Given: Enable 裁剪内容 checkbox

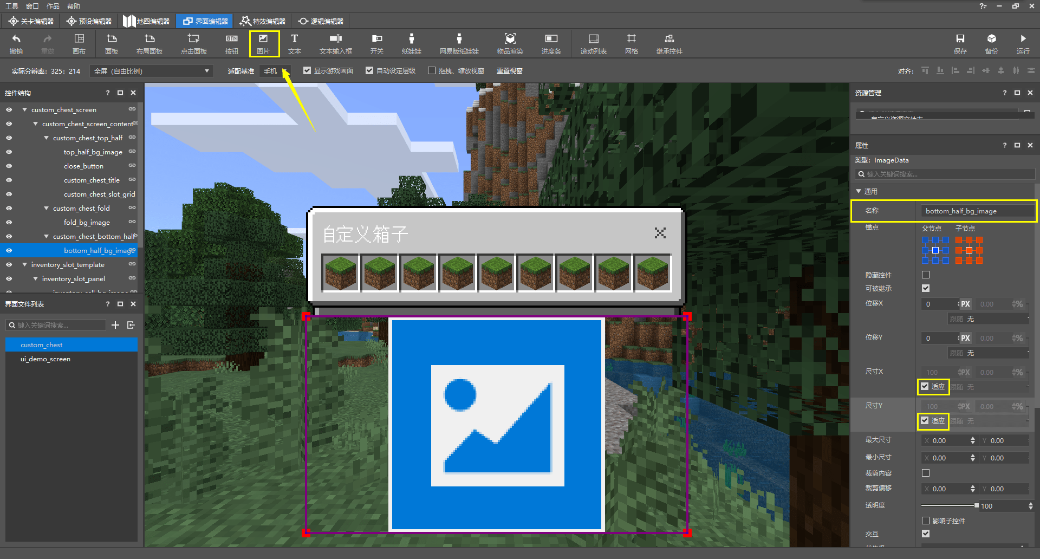Looking at the screenshot, I should coord(926,473).
